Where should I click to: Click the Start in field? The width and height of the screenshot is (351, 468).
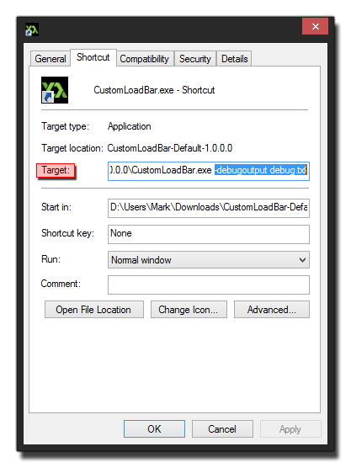pyautogui.click(x=209, y=208)
